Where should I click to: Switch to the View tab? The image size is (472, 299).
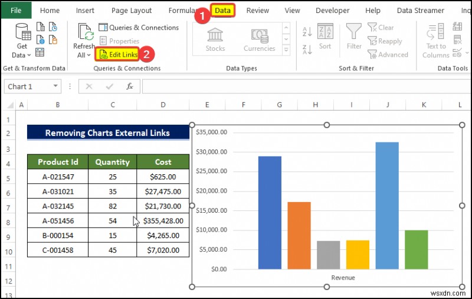[x=292, y=11]
